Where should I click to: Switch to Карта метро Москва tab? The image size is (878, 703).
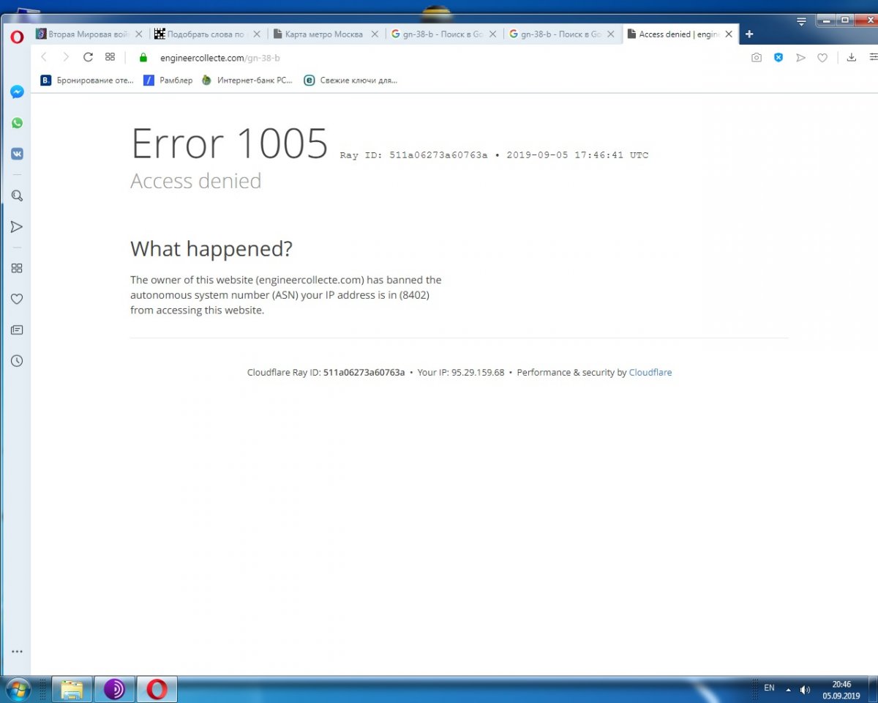325,34
